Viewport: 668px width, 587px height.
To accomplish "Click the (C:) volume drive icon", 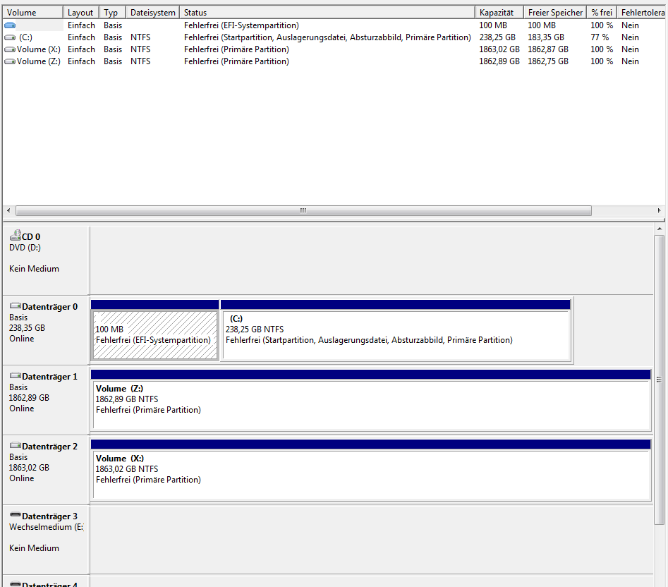I will [x=10, y=37].
